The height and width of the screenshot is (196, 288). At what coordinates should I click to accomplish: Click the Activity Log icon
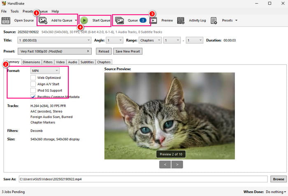[181, 21]
